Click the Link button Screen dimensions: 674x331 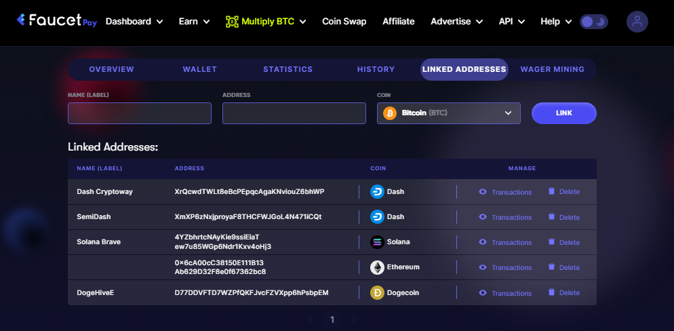click(x=564, y=113)
